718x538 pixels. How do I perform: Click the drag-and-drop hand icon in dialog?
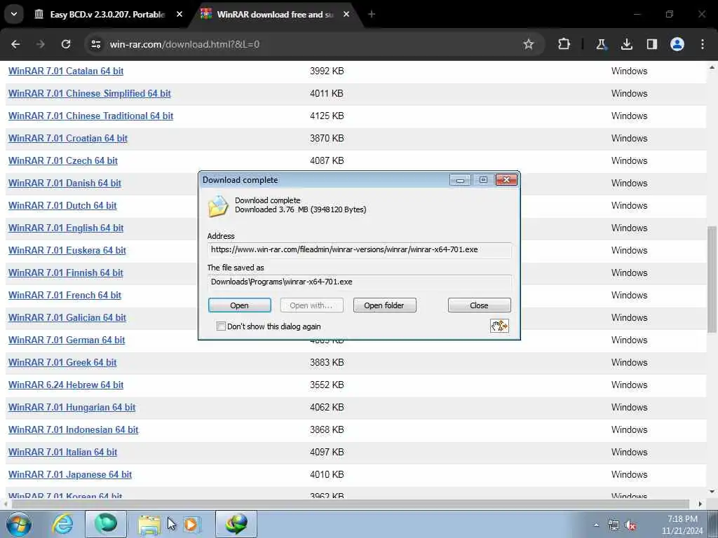point(499,326)
